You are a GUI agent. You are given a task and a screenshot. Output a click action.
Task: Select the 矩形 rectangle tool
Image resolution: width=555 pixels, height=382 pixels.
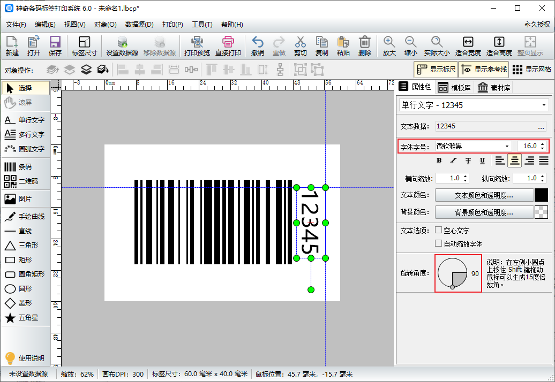click(x=25, y=259)
